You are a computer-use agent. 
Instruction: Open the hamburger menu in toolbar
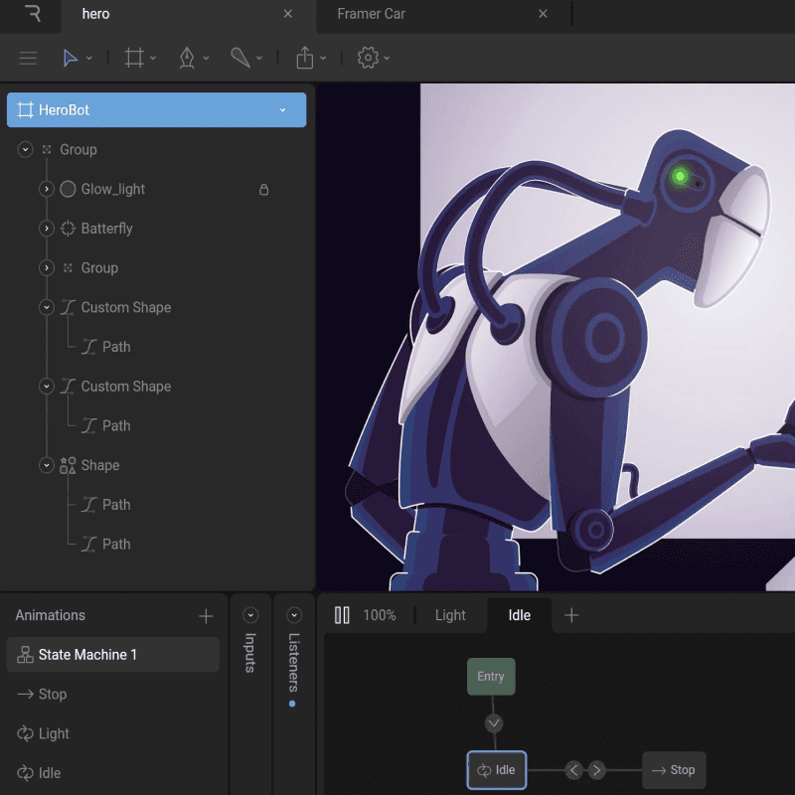pos(28,59)
